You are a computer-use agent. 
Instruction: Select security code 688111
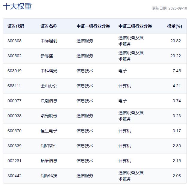(x=14, y=86)
